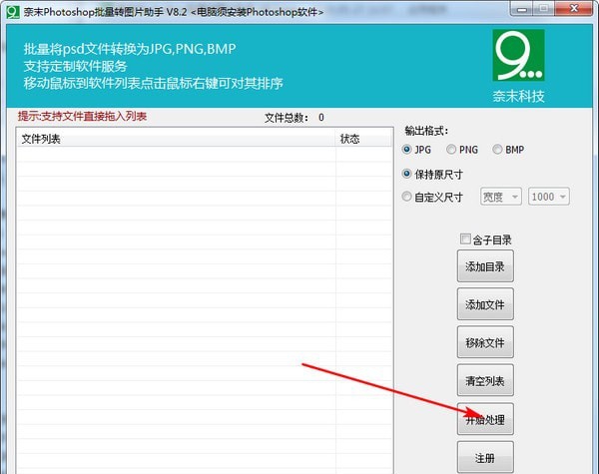Click the 清空列表 button
The height and width of the screenshot is (474, 599).
pos(485,380)
